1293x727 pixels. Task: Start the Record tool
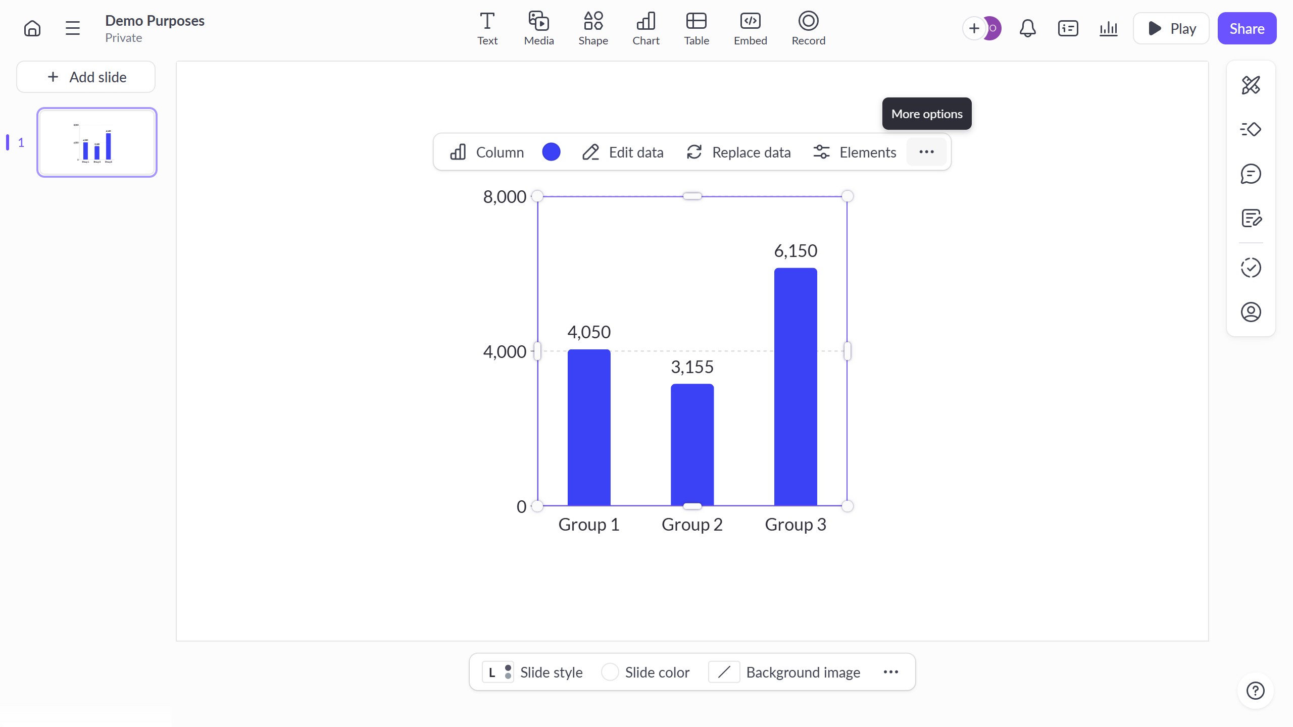pos(808,28)
